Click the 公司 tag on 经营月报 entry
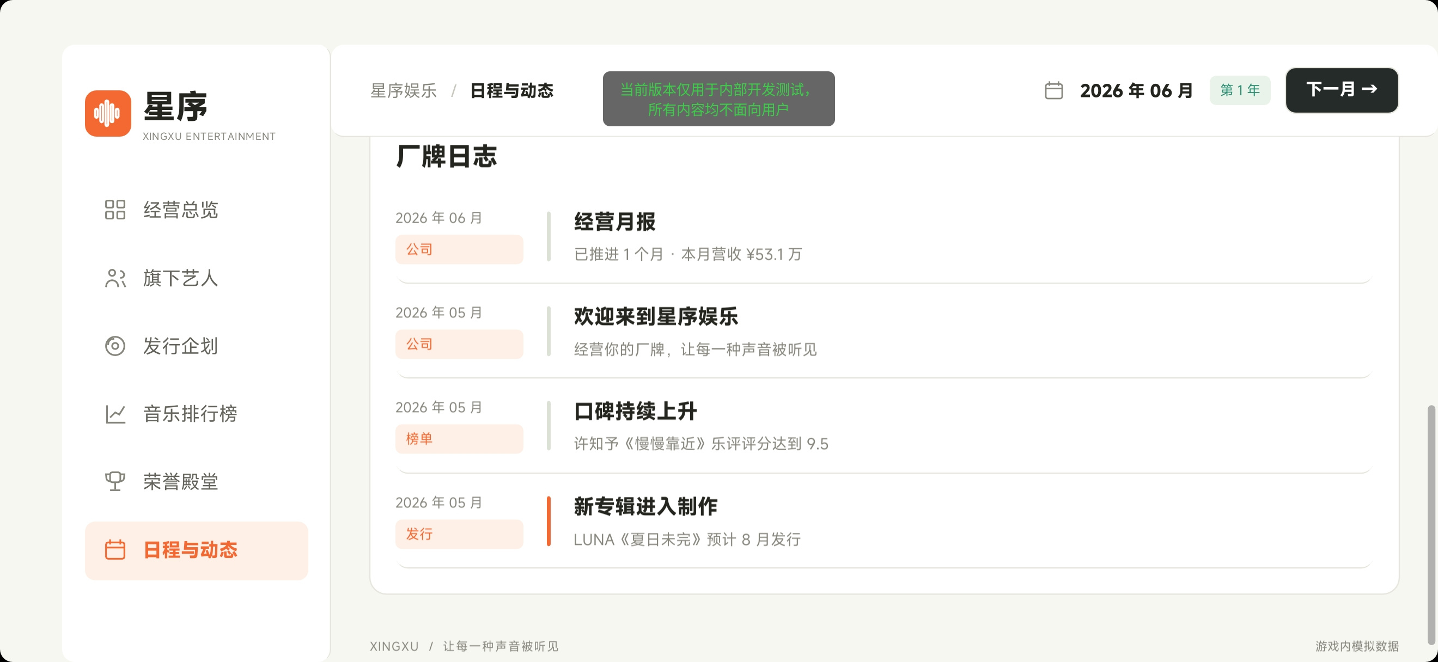The image size is (1438, 662). 459,249
